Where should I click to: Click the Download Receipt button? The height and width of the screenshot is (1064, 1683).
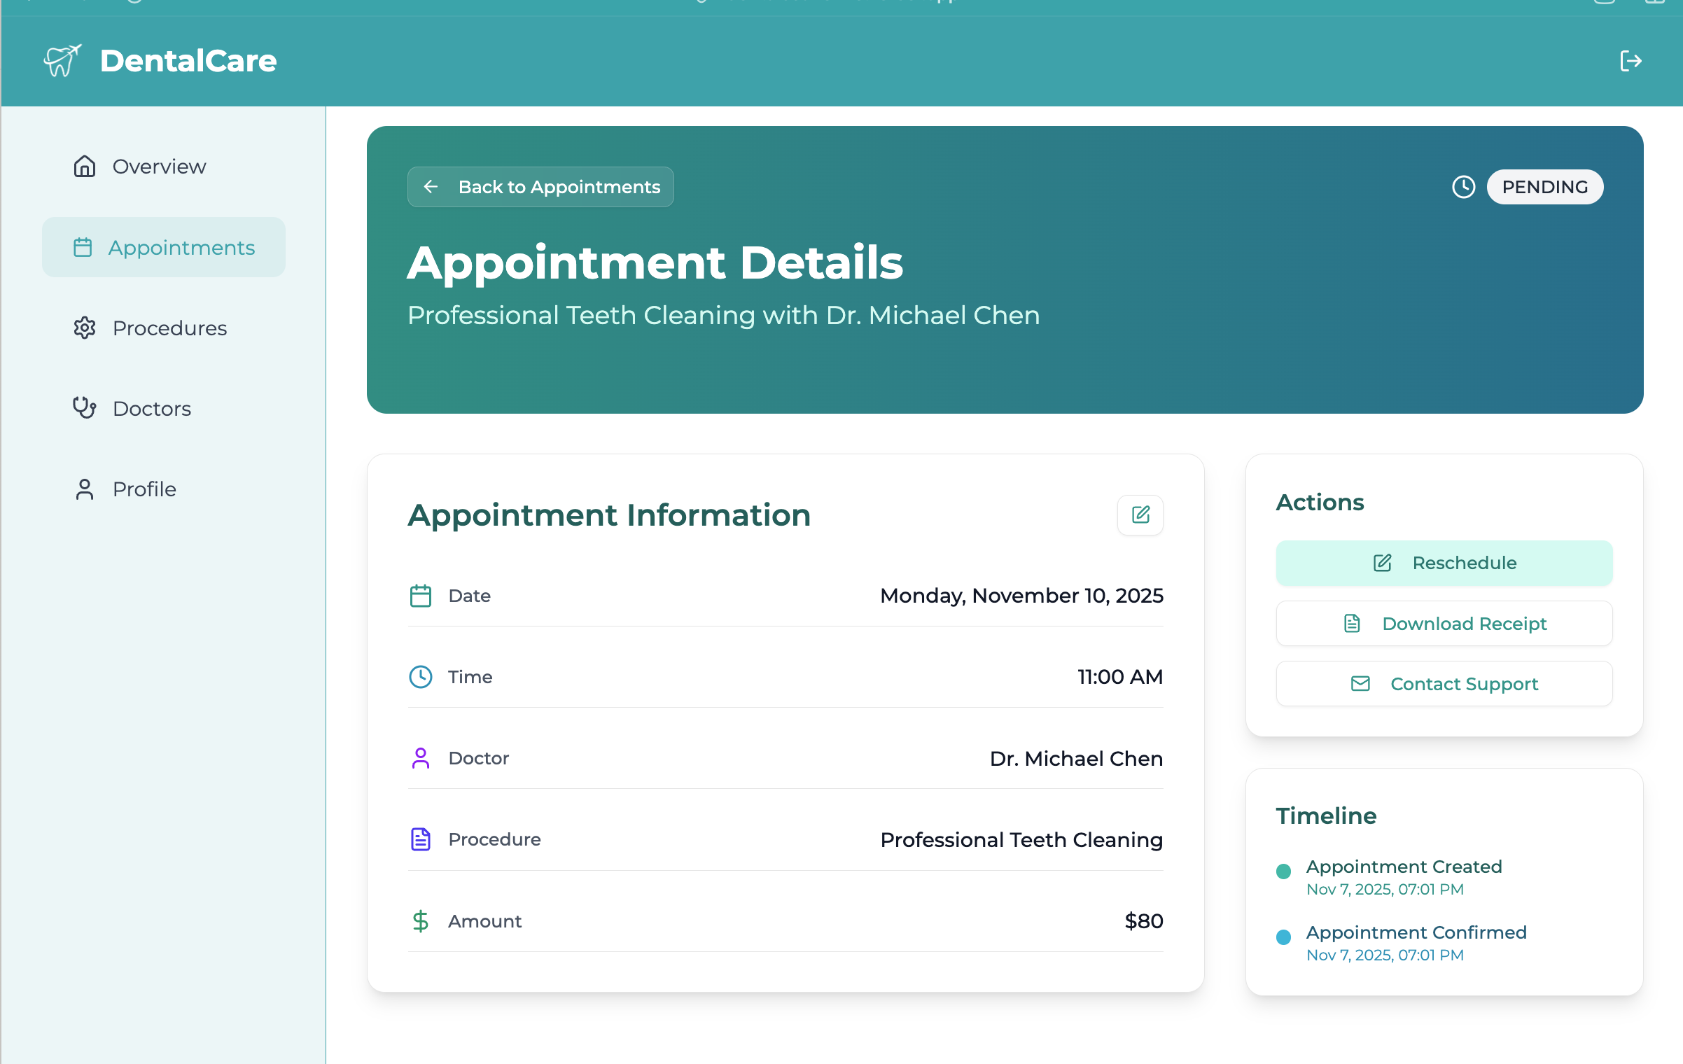(1444, 623)
